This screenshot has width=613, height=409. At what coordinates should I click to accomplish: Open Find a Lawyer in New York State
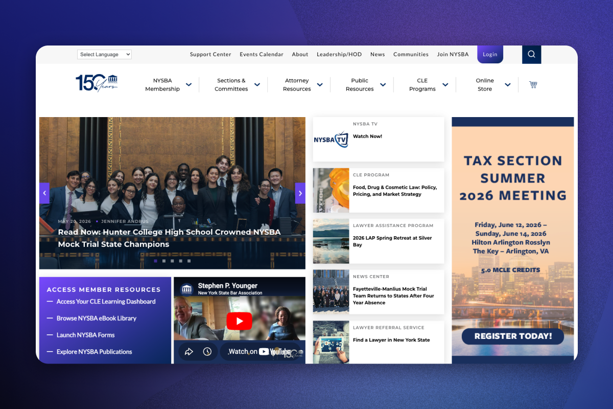click(x=391, y=340)
